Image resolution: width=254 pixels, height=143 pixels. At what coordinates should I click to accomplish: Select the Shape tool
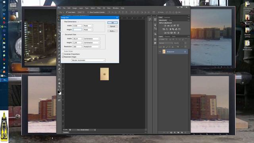[x=59, y=79]
